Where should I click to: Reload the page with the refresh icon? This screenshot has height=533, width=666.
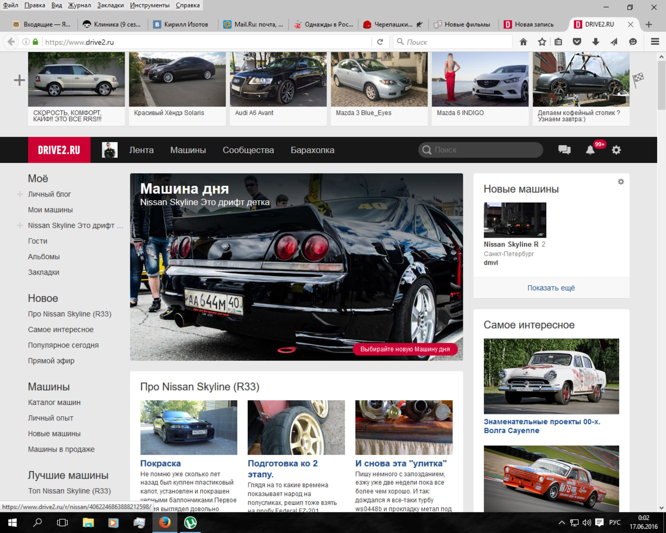(380, 42)
